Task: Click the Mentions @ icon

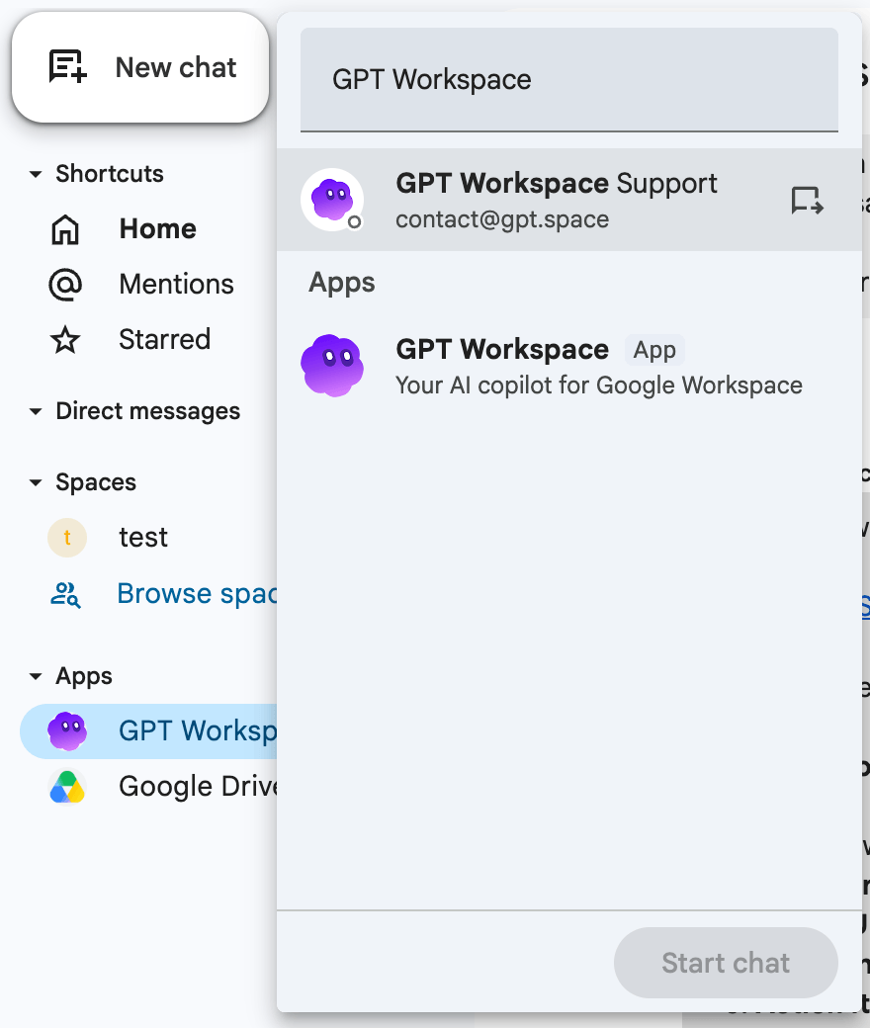Action: [65, 285]
